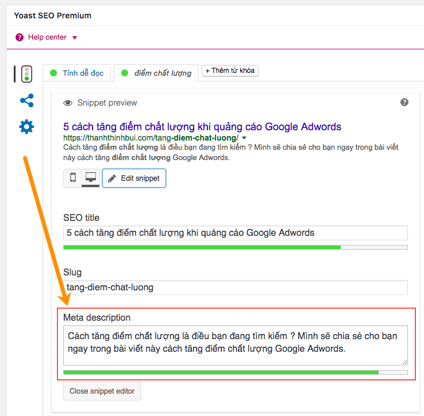Switch to the điểm chất lượng tab
424x416 pixels.
(156, 73)
